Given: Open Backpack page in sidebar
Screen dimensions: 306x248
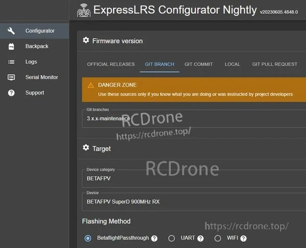Looking at the screenshot, I should [34, 46].
